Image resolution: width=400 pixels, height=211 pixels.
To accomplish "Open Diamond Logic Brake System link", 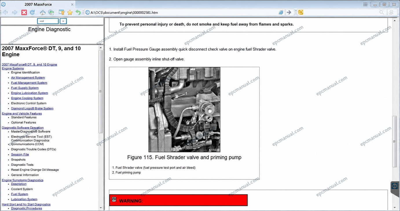I will click(32, 108).
